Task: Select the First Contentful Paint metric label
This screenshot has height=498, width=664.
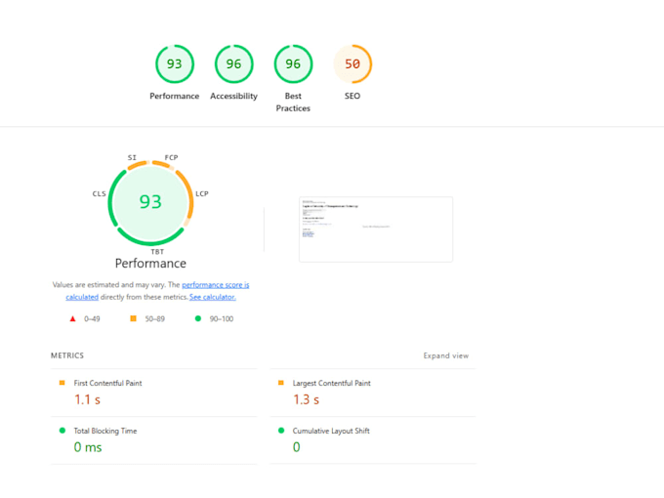Action: [x=107, y=383]
